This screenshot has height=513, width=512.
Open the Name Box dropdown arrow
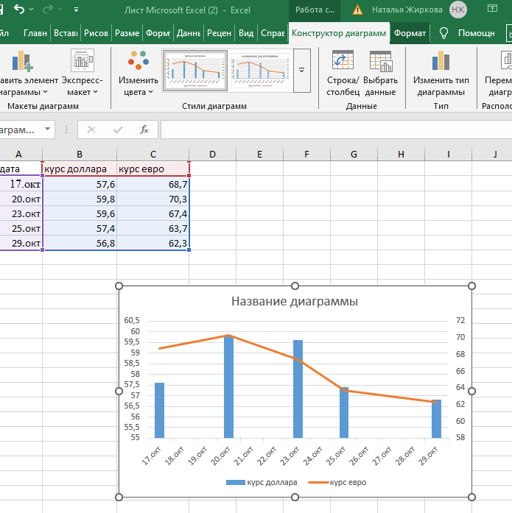(x=48, y=130)
